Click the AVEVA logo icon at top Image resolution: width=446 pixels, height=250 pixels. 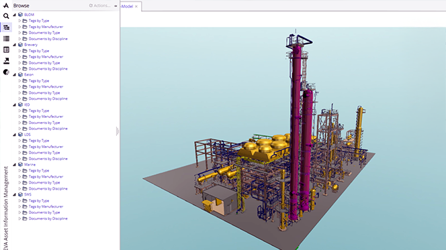pos(6,5)
